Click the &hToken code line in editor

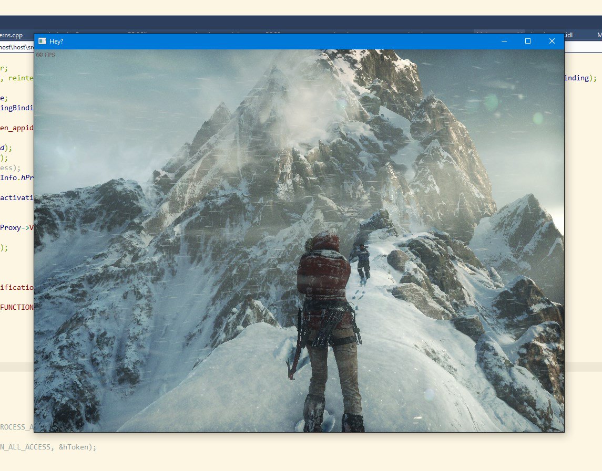point(48,447)
